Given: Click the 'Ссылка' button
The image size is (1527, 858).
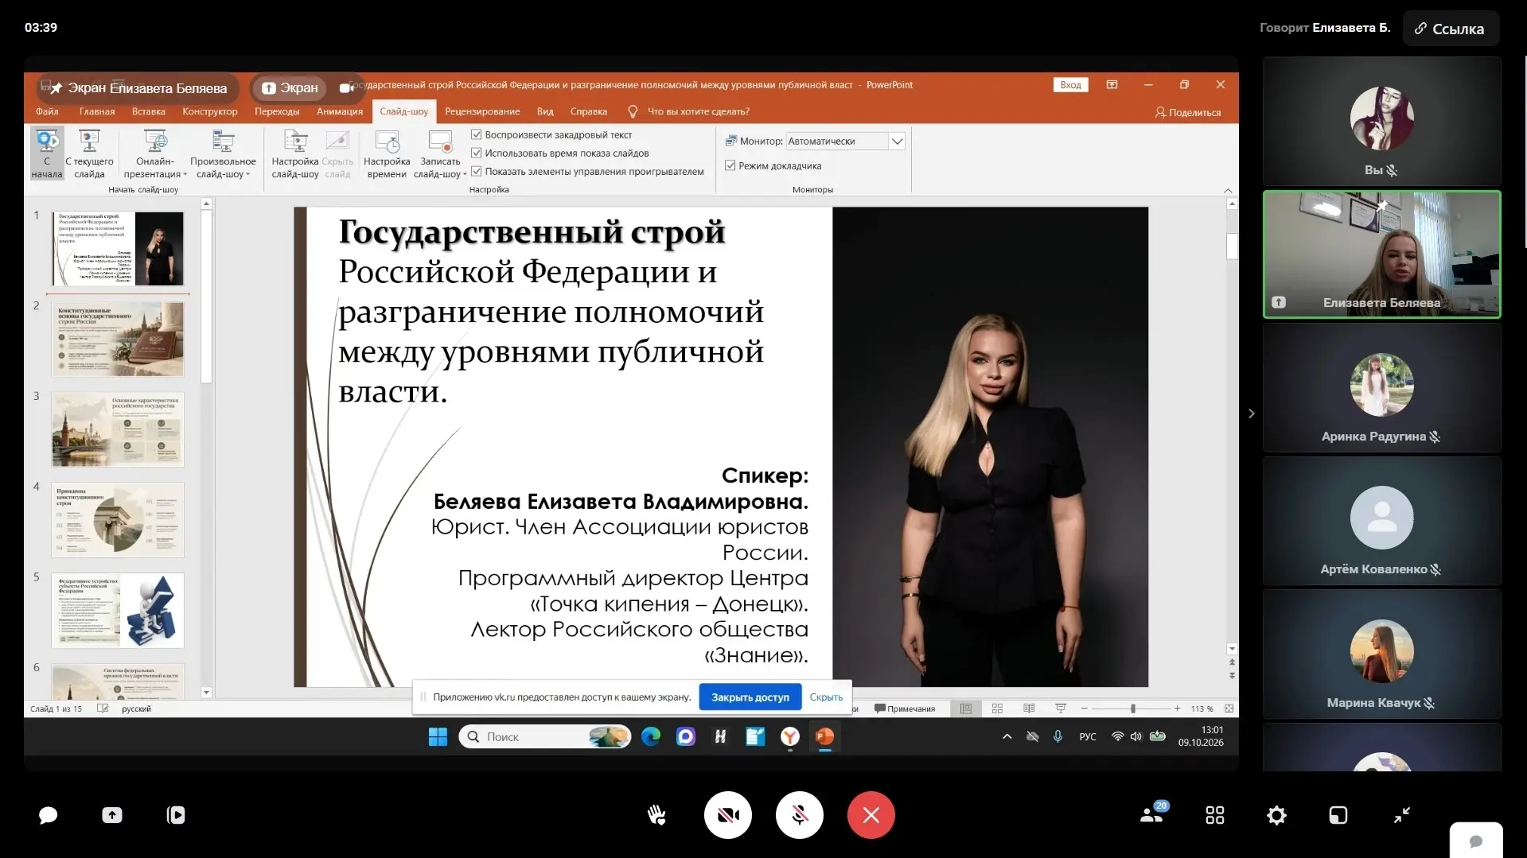Looking at the screenshot, I should pyautogui.click(x=1451, y=29).
